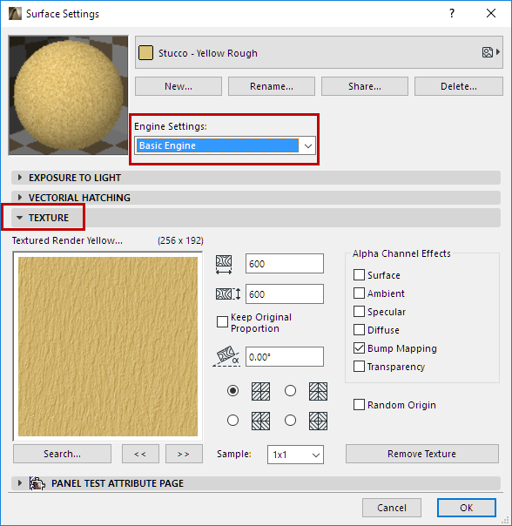Image resolution: width=512 pixels, height=526 pixels.
Task: Check the Surface alpha channel option
Action: point(359,274)
